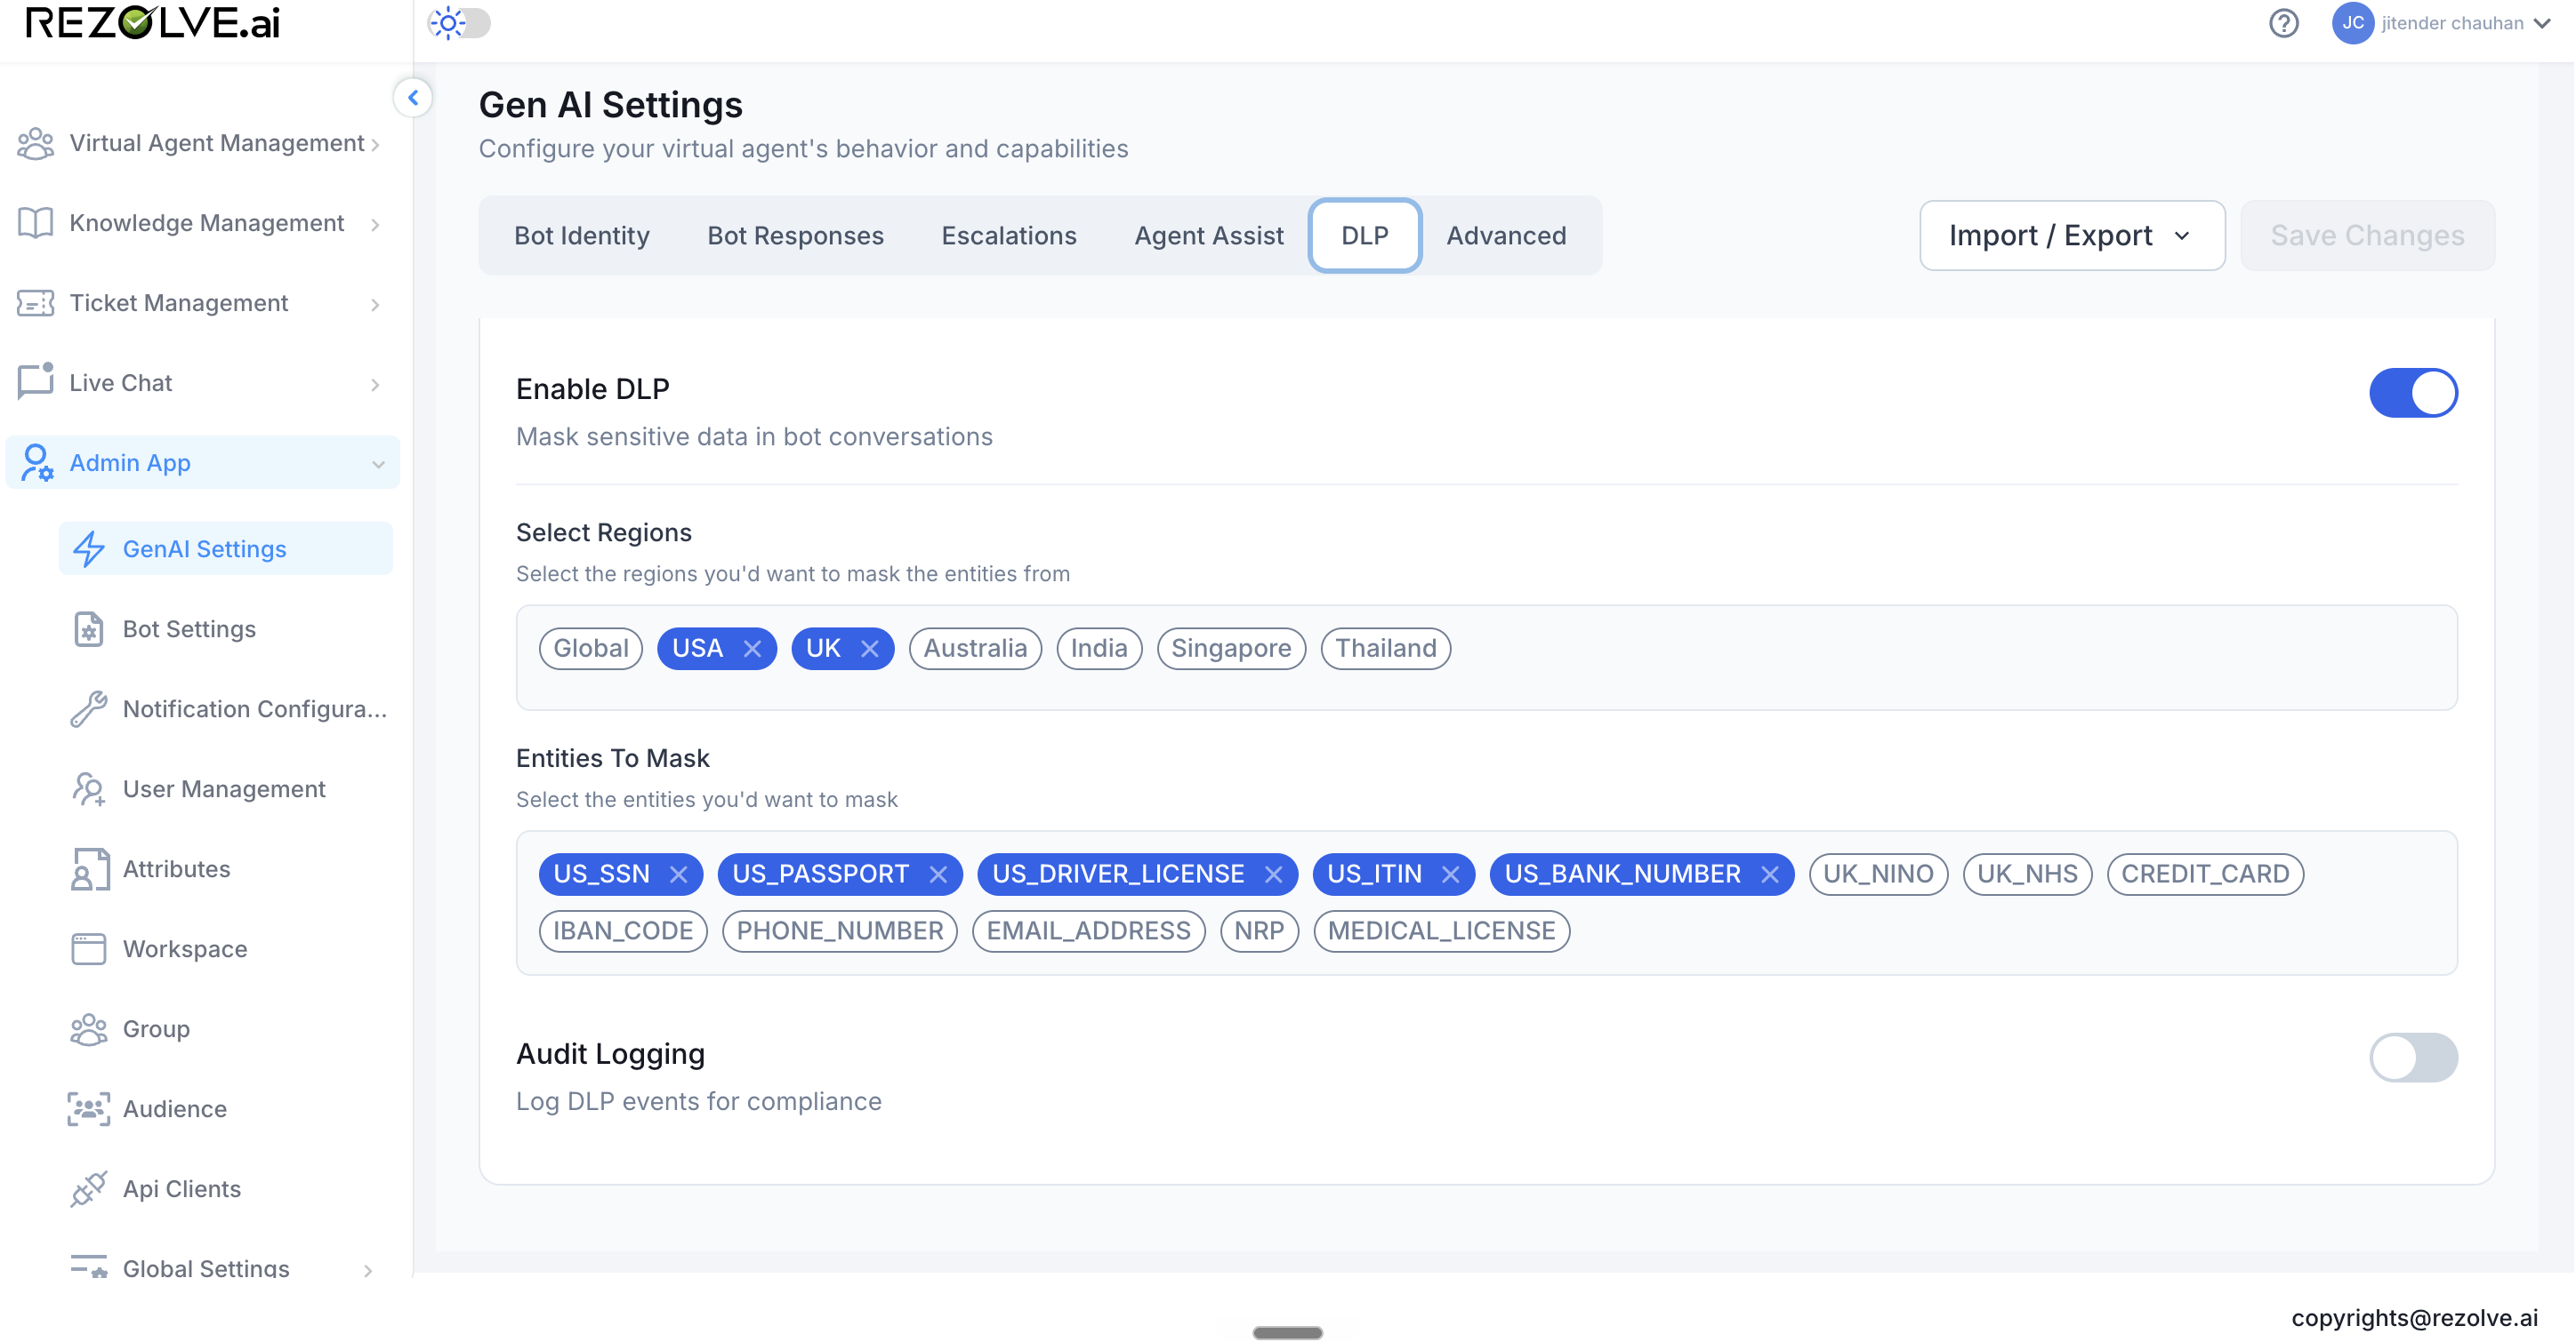
Task: Click the Virtual Agent Management people icon
Action: 36,143
